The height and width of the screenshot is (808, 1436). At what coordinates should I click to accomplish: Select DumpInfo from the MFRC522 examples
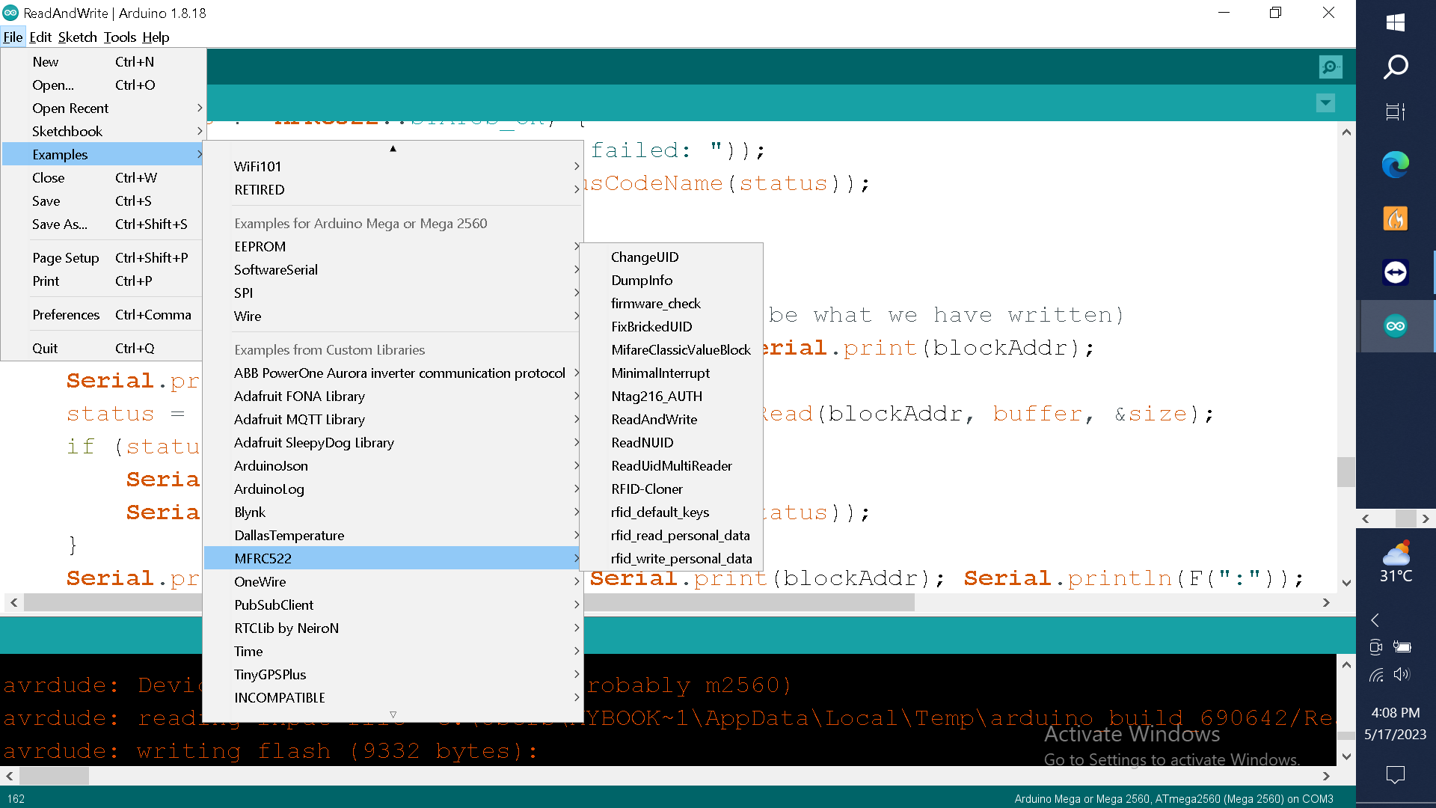642,281
